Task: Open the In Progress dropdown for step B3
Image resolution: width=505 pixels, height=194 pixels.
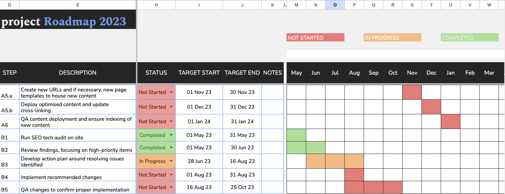Action: click(x=171, y=161)
